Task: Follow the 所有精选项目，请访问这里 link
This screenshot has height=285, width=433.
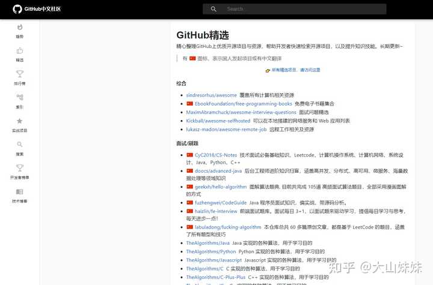Action: pos(296,70)
